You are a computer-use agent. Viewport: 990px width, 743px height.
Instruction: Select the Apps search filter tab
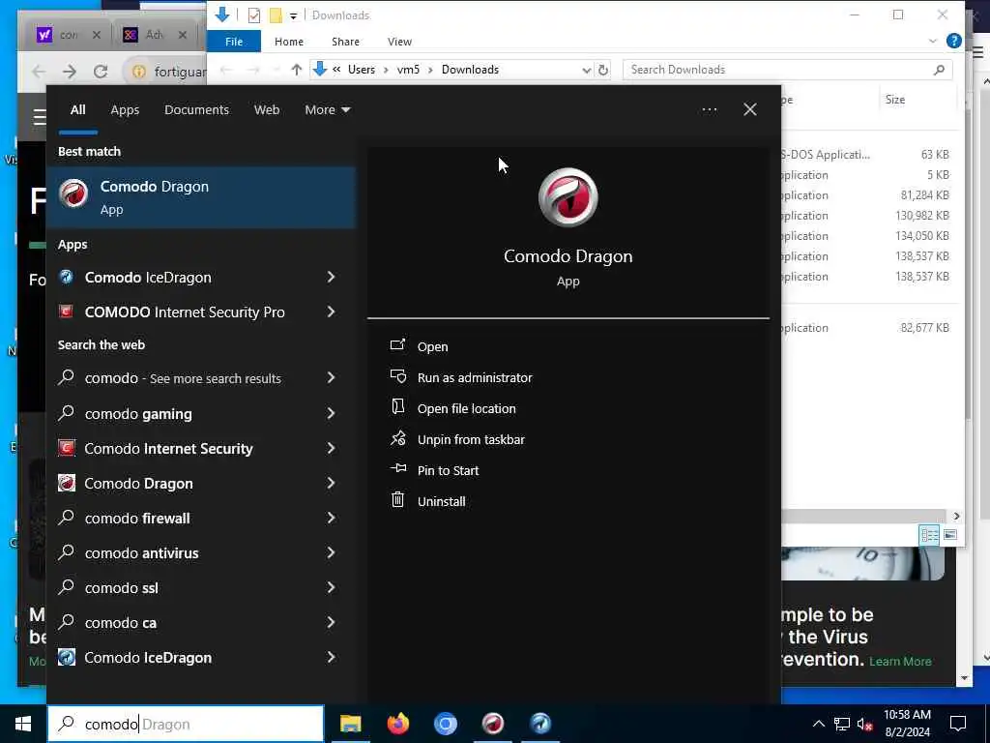coord(125,110)
